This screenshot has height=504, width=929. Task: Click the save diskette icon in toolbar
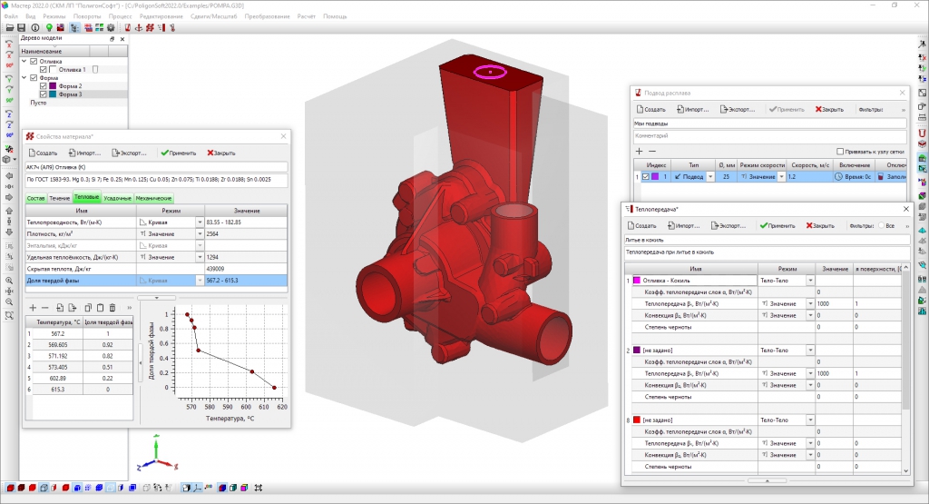[x=22, y=28]
